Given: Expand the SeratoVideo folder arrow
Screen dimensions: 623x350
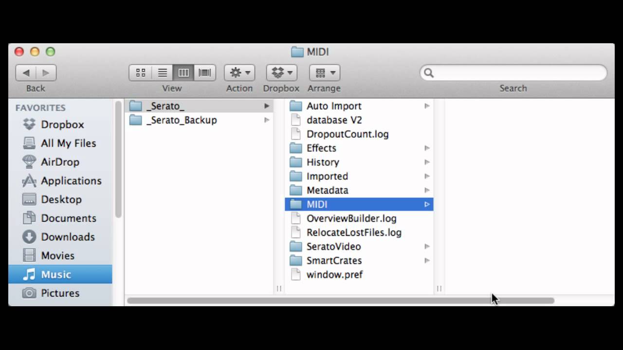Looking at the screenshot, I should [x=427, y=247].
